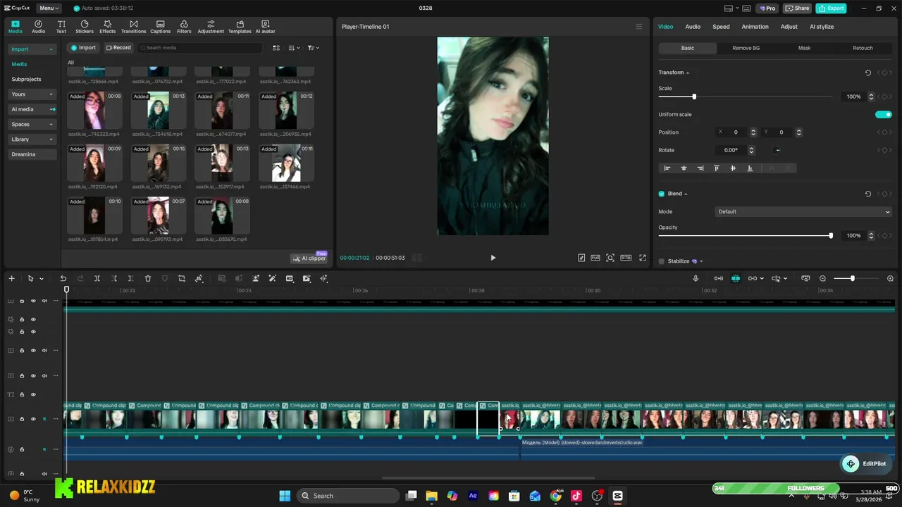
Task: Switch to the Audio inspector tab
Action: (693, 27)
